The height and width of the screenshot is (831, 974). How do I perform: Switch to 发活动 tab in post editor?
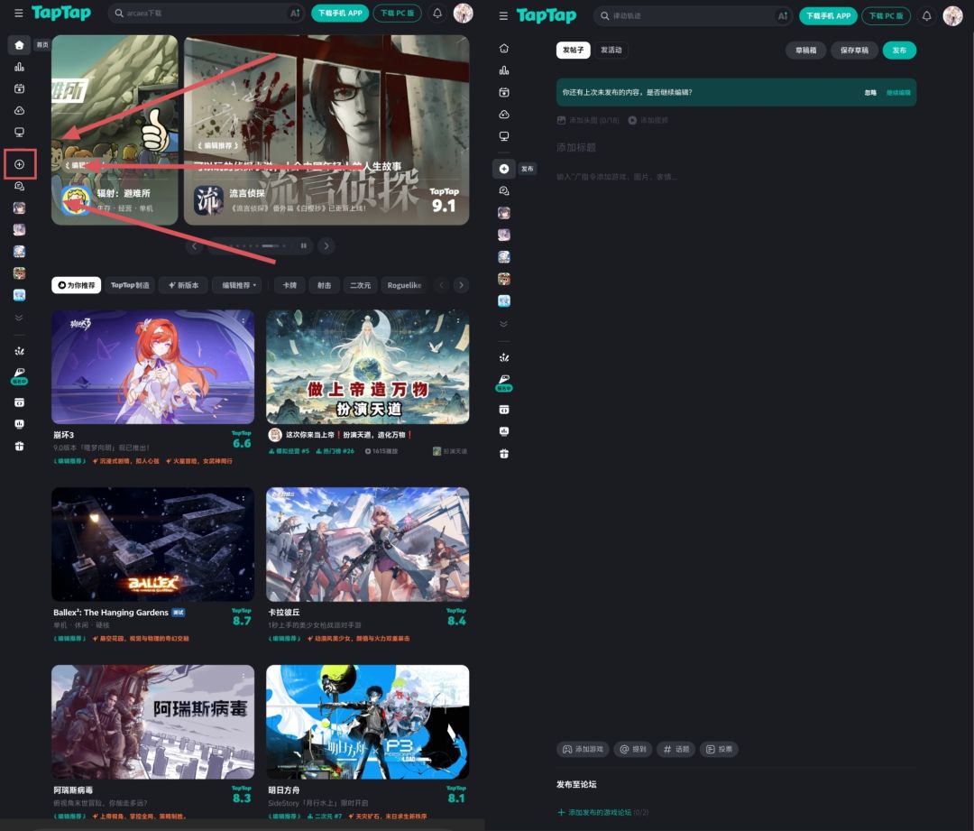click(611, 51)
